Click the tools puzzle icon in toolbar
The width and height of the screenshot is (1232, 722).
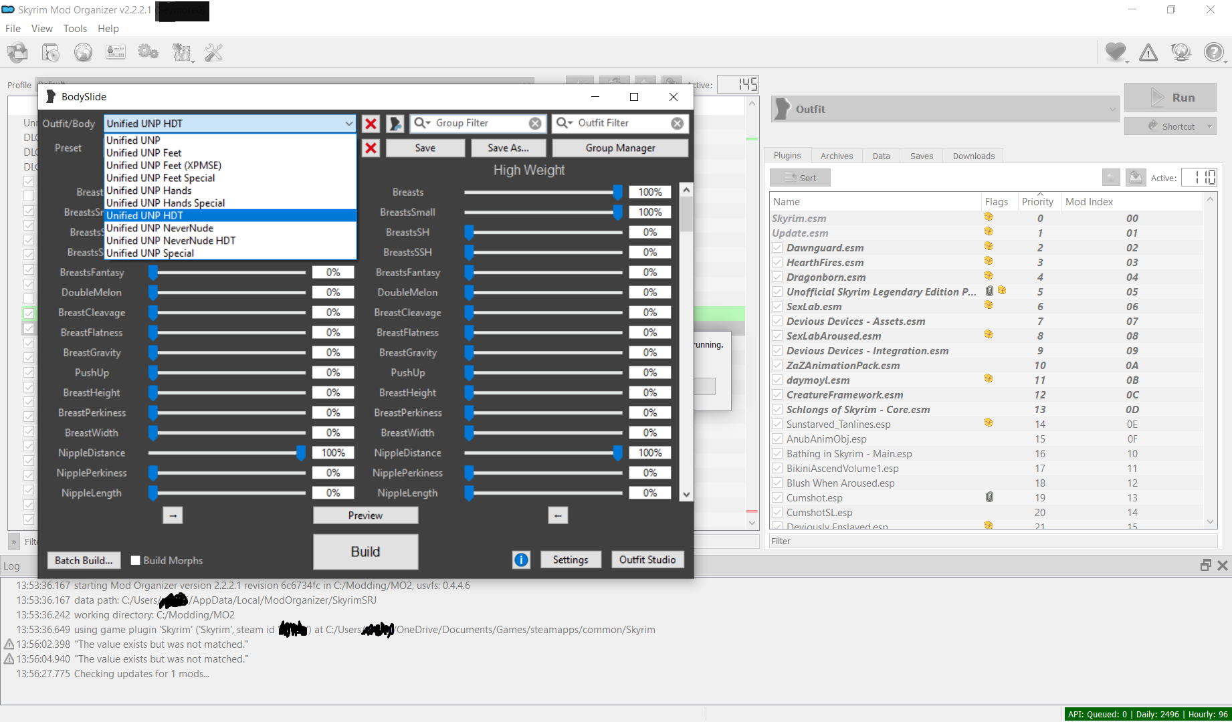coord(182,52)
